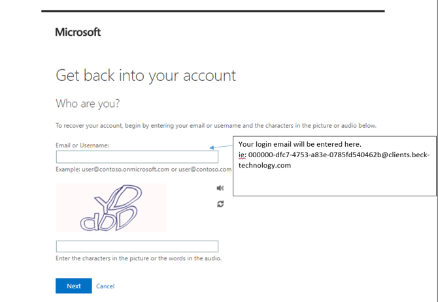Image resolution: width=438 pixels, height=302 pixels.
Task: Click 'Your login email will be entered here.'
Action: click(299, 144)
